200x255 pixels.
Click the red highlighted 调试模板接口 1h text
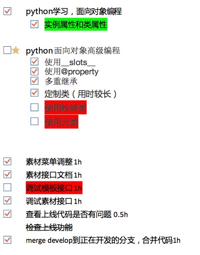(x=54, y=188)
